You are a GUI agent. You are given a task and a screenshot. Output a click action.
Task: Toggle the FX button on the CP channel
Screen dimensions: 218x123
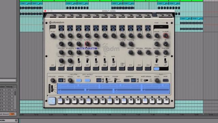113,30
